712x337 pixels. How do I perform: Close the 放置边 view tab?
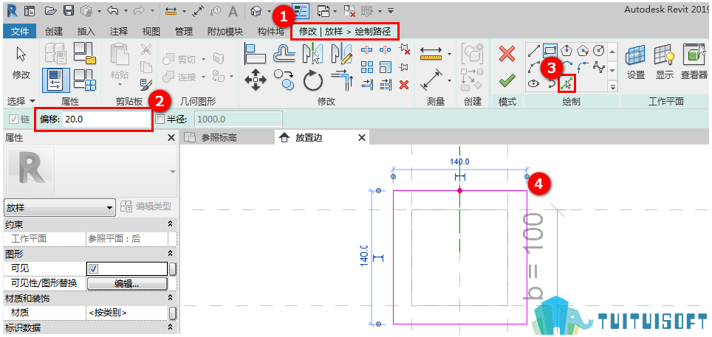(x=361, y=137)
